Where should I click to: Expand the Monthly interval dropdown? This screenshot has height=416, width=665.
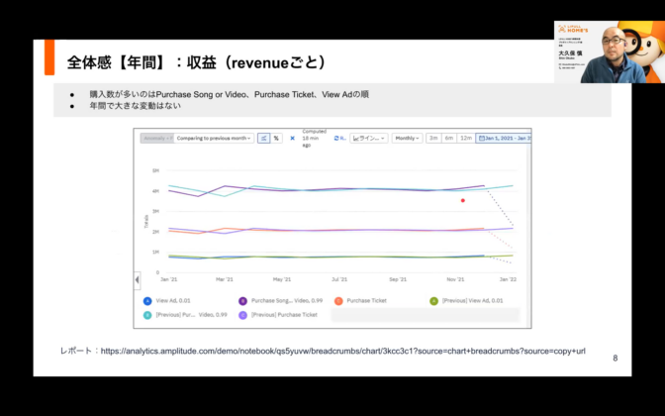[406, 139]
